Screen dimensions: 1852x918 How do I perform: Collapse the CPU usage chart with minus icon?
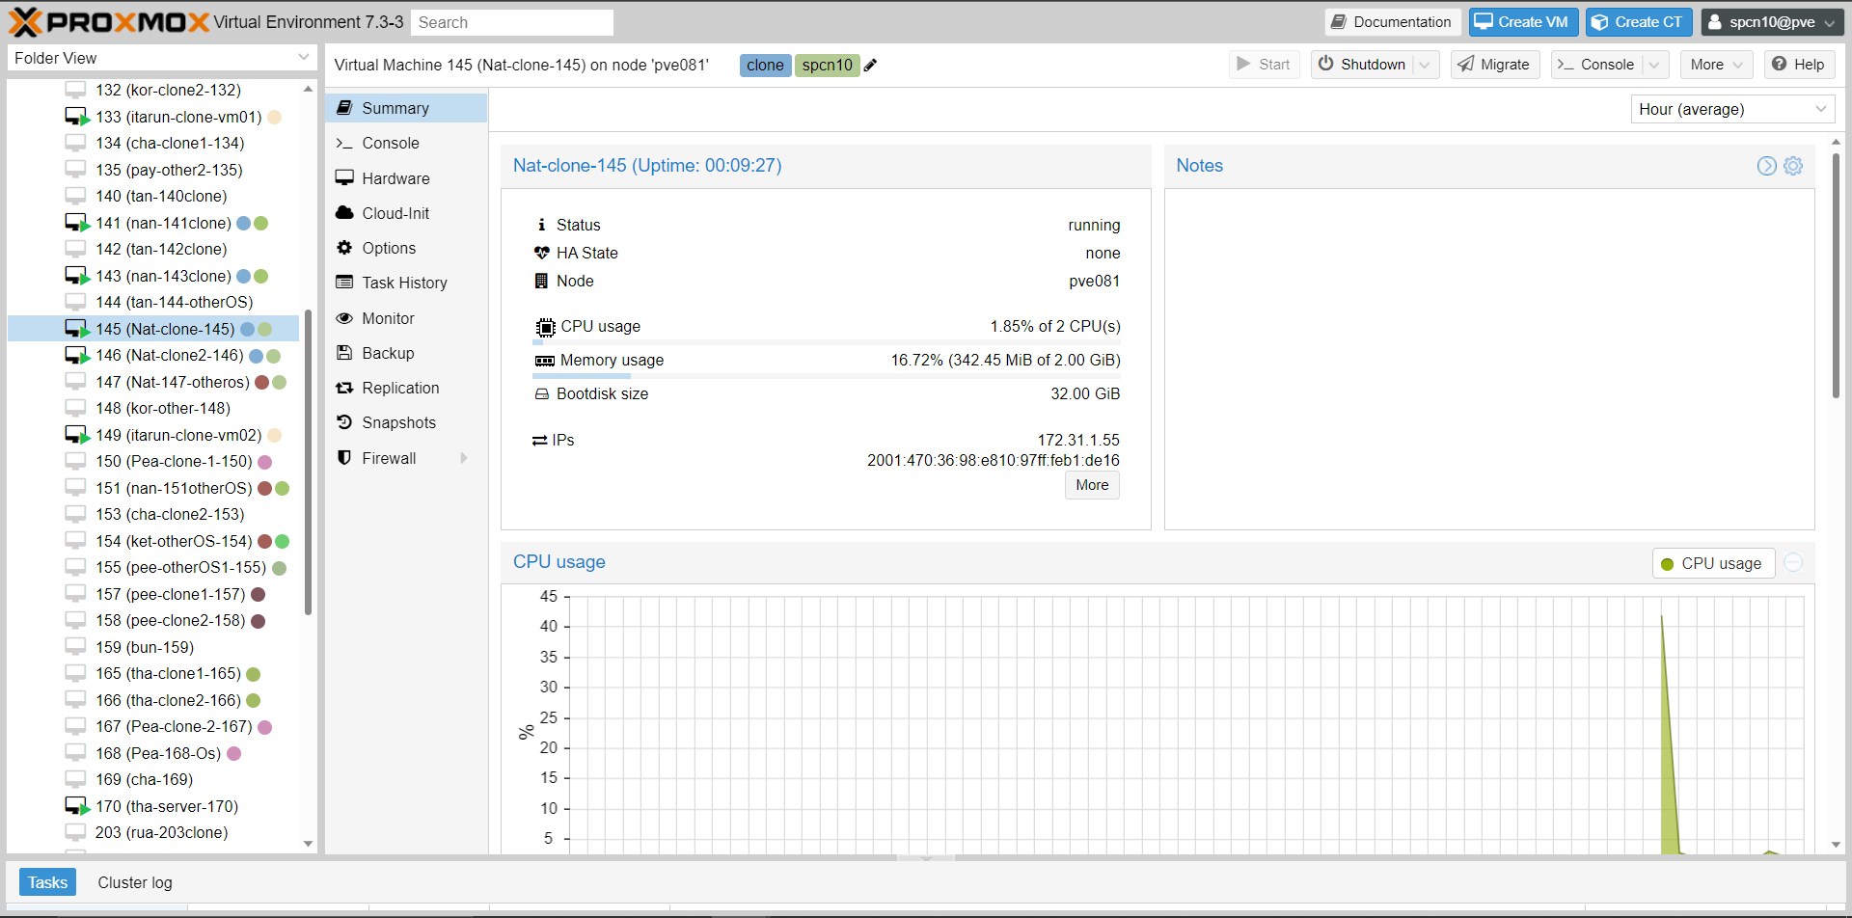coord(1793,562)
